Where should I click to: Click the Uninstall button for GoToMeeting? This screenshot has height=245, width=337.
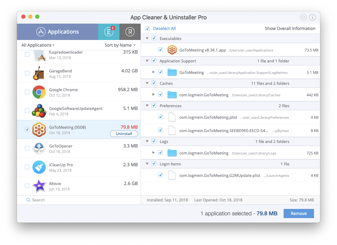[x=124, y=134]
